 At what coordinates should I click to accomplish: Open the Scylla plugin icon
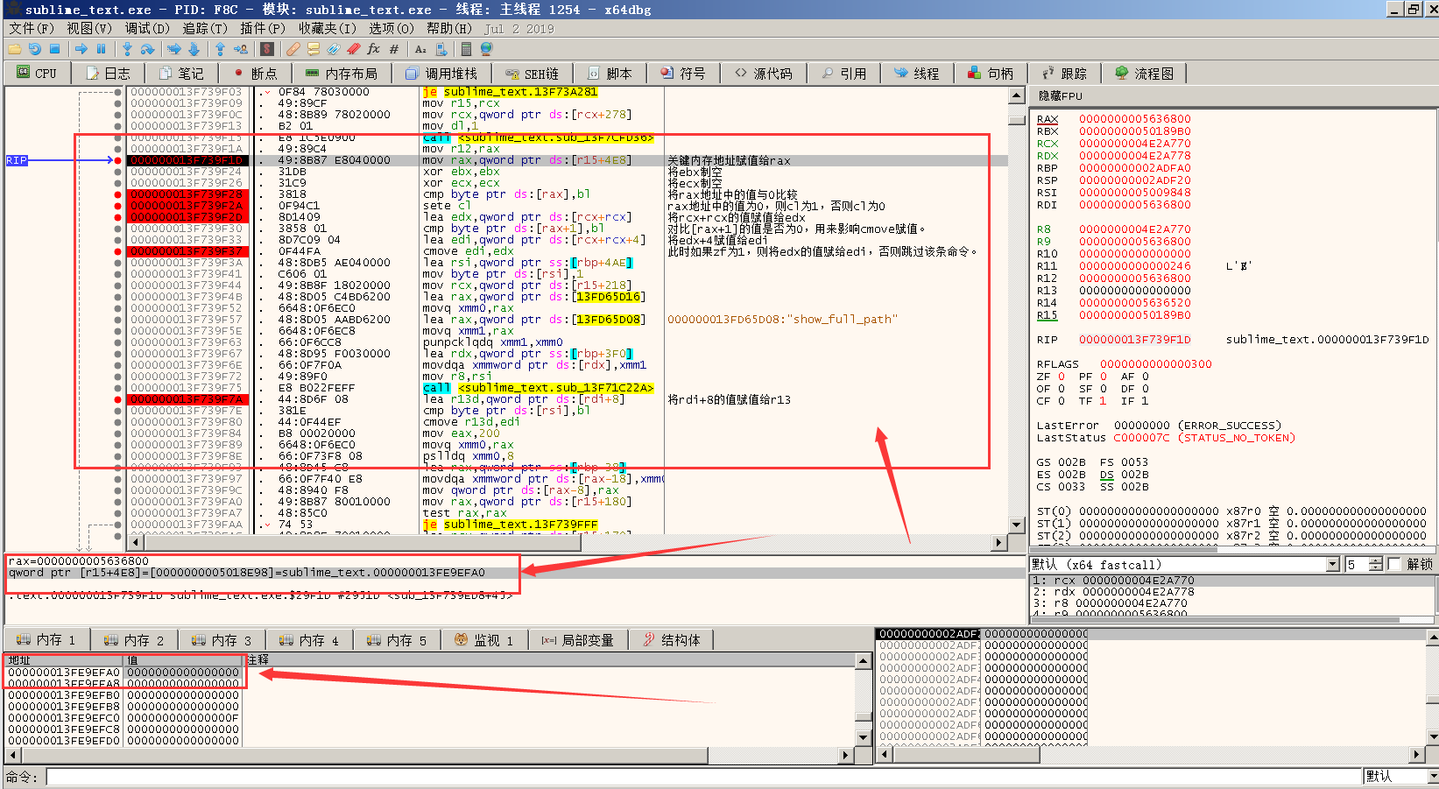click(x=267, y=49)
